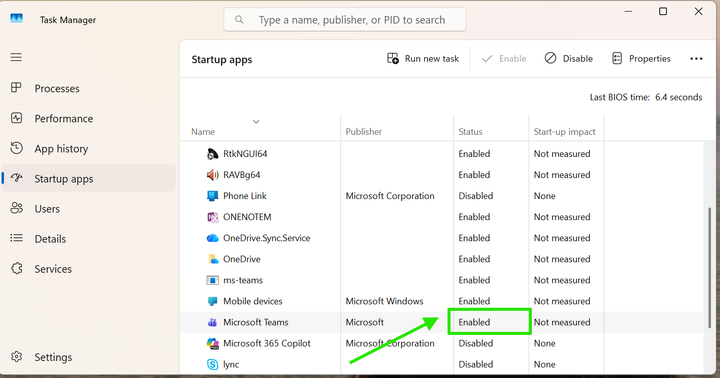Click Microsoft 365 Copilot's Disabled status
Viewport: 720px width, 378px height.
[476, 343]
